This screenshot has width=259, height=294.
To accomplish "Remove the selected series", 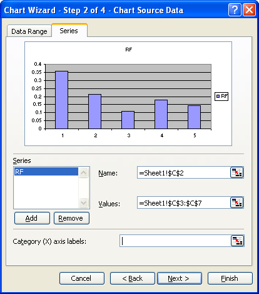I will (x=71, y=218).
